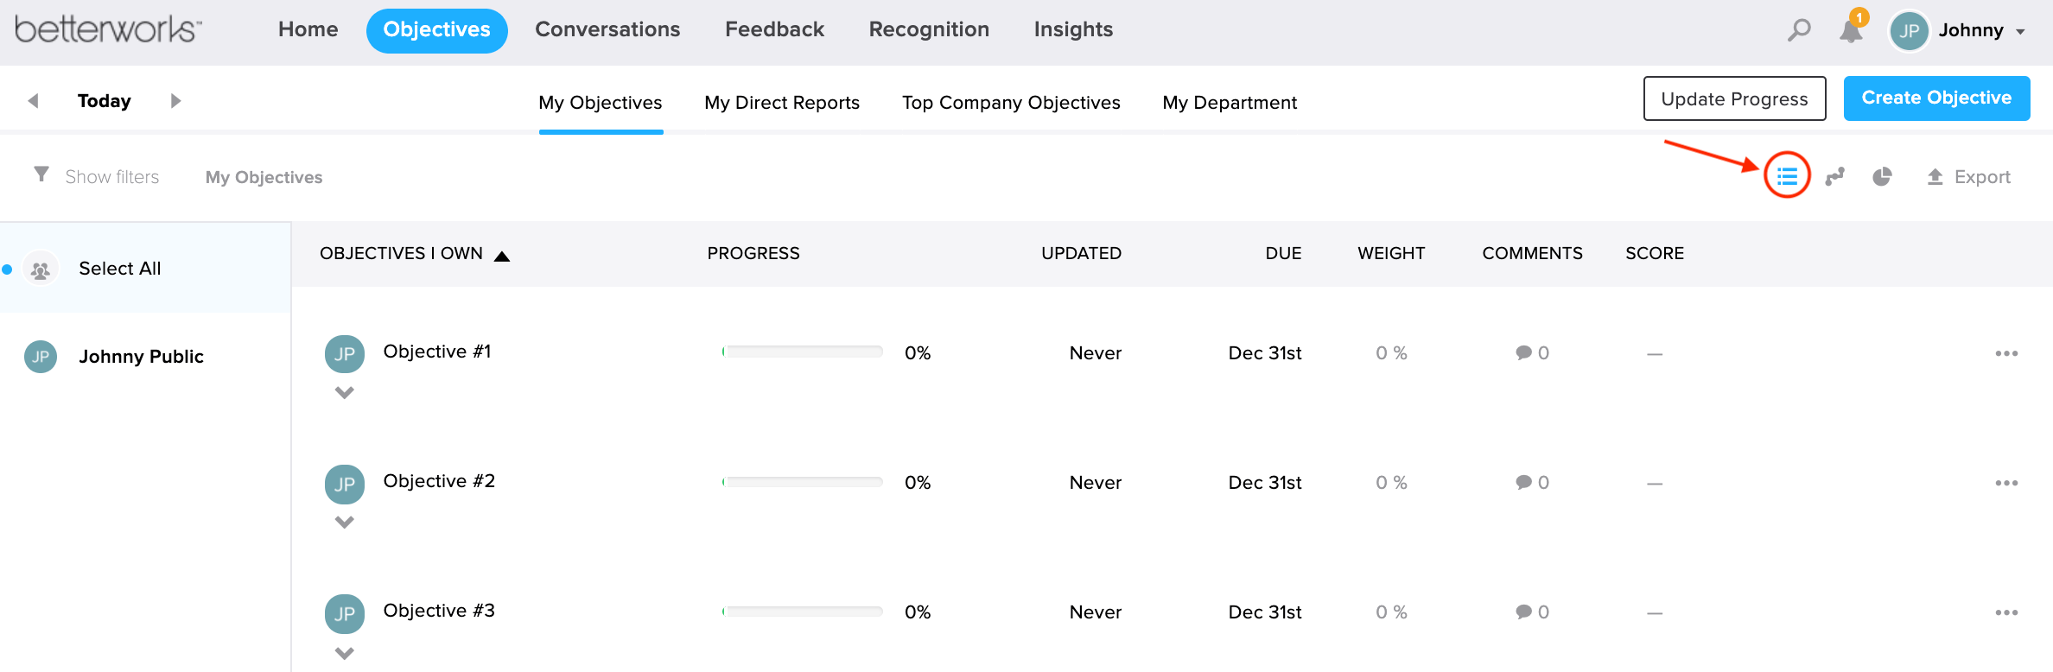Image resolution: width=2053 pixels, height=672 pixels.
Task: Expand Objective #3 details chevron
Action: 345,652
